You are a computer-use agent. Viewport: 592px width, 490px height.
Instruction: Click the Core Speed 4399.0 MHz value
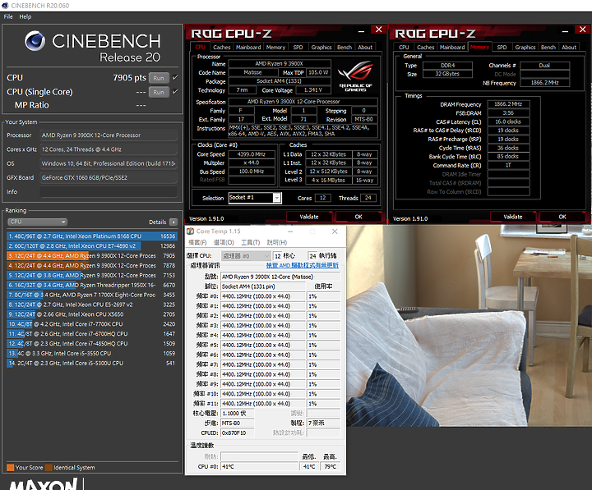pyautogui.click(x=251, y=154)
